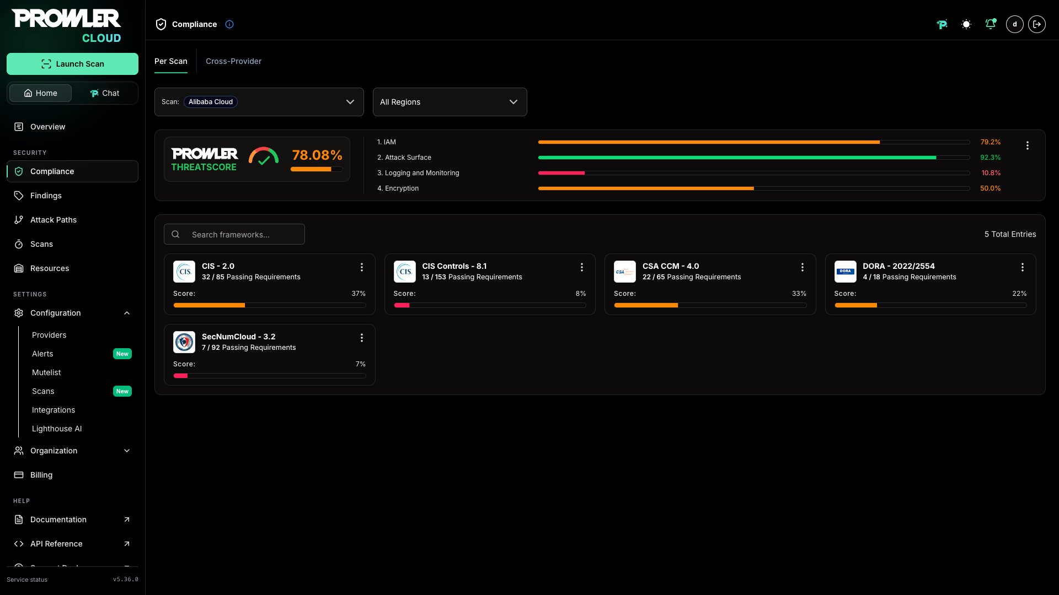Open the SecNumCloud - 3.2 framework title
The image size is (1059, 595).
[x=238, y=337]
